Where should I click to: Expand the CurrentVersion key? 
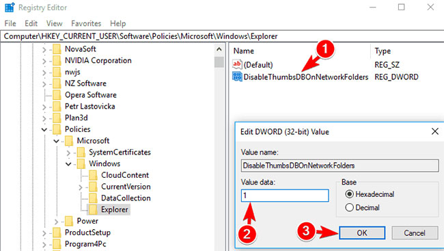click(81, 187)
